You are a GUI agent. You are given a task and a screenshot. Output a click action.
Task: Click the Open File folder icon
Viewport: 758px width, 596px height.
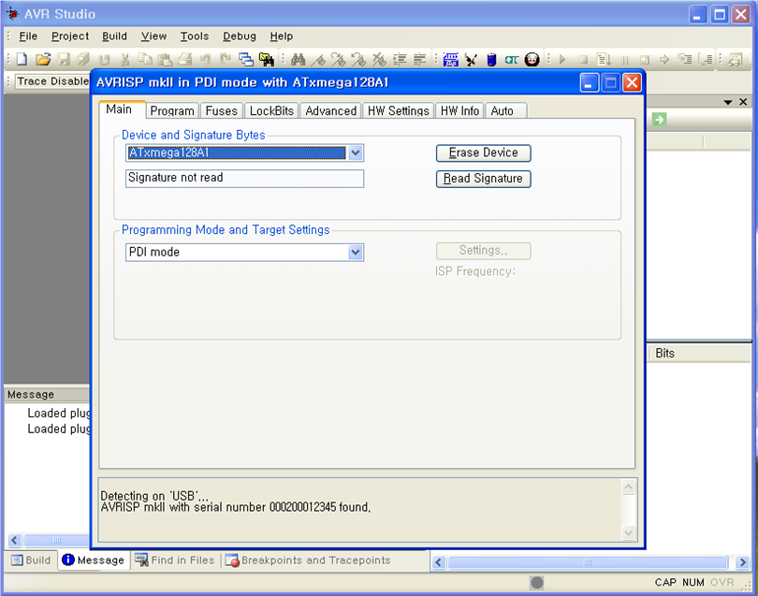click(43, 60)
